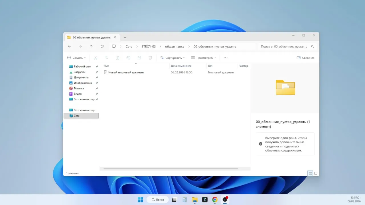365x205 pixels.
Task: Open Загрузки in sidebar
Action: 80,72
